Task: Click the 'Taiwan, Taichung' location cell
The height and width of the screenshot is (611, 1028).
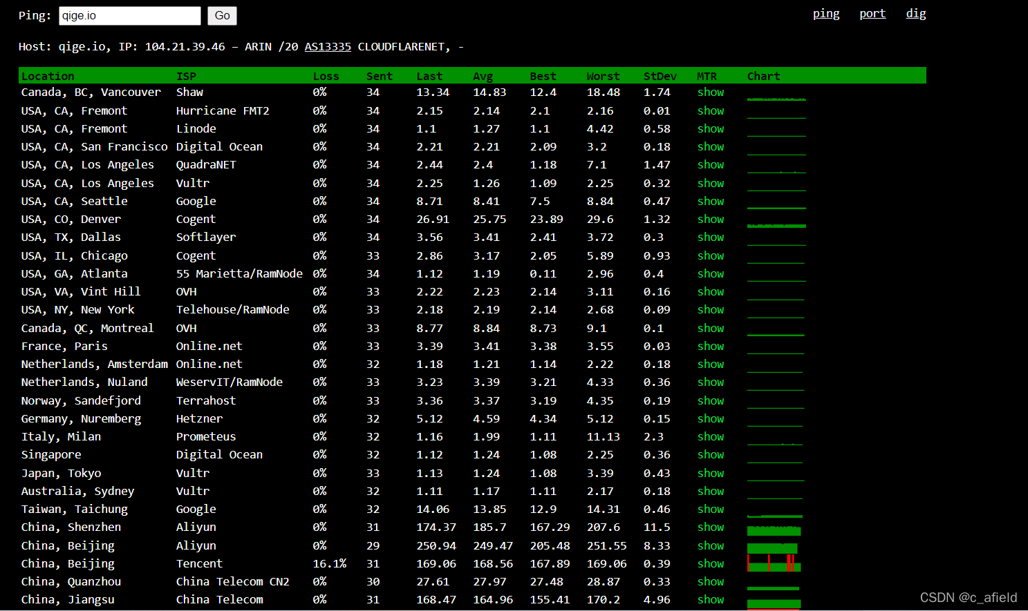Action: 74,509
